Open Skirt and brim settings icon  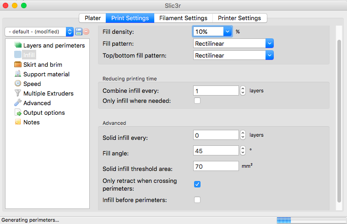(x=18, y=64)
